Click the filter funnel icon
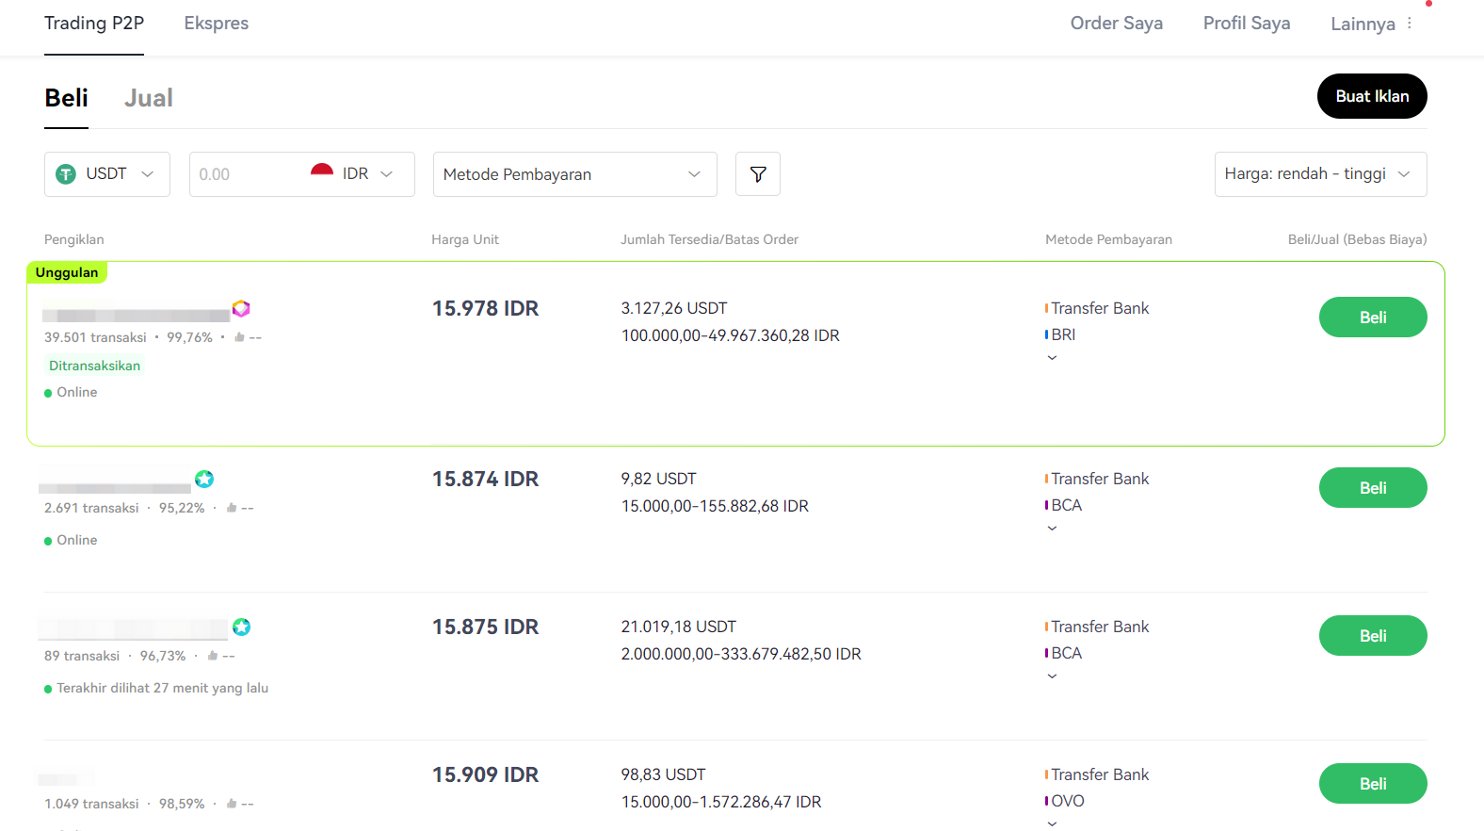Viewport: 1484px width, 831px height. pyautogui.click(x=758, y=174)
